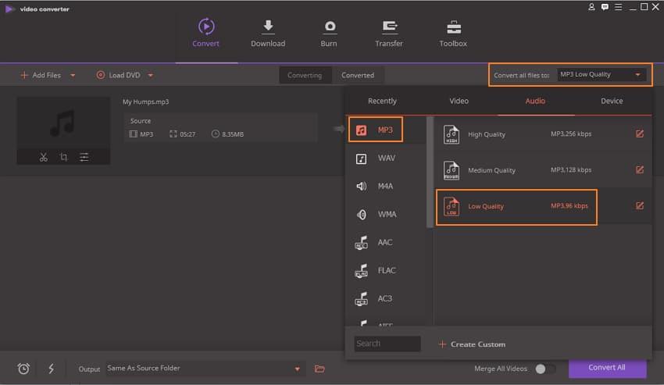This screenshot has width=664, height=385.
Task: Click the crop icon under the thumbnail
Action: tap(63, 157)
